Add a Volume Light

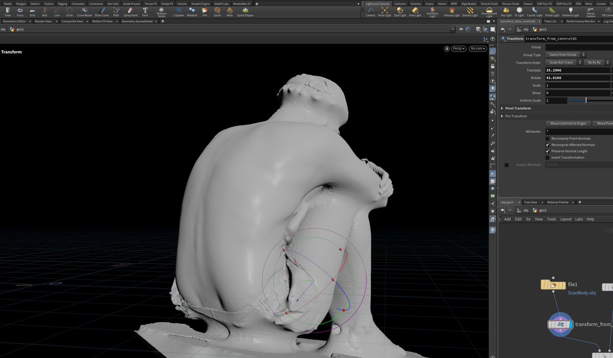pos(452,11)
